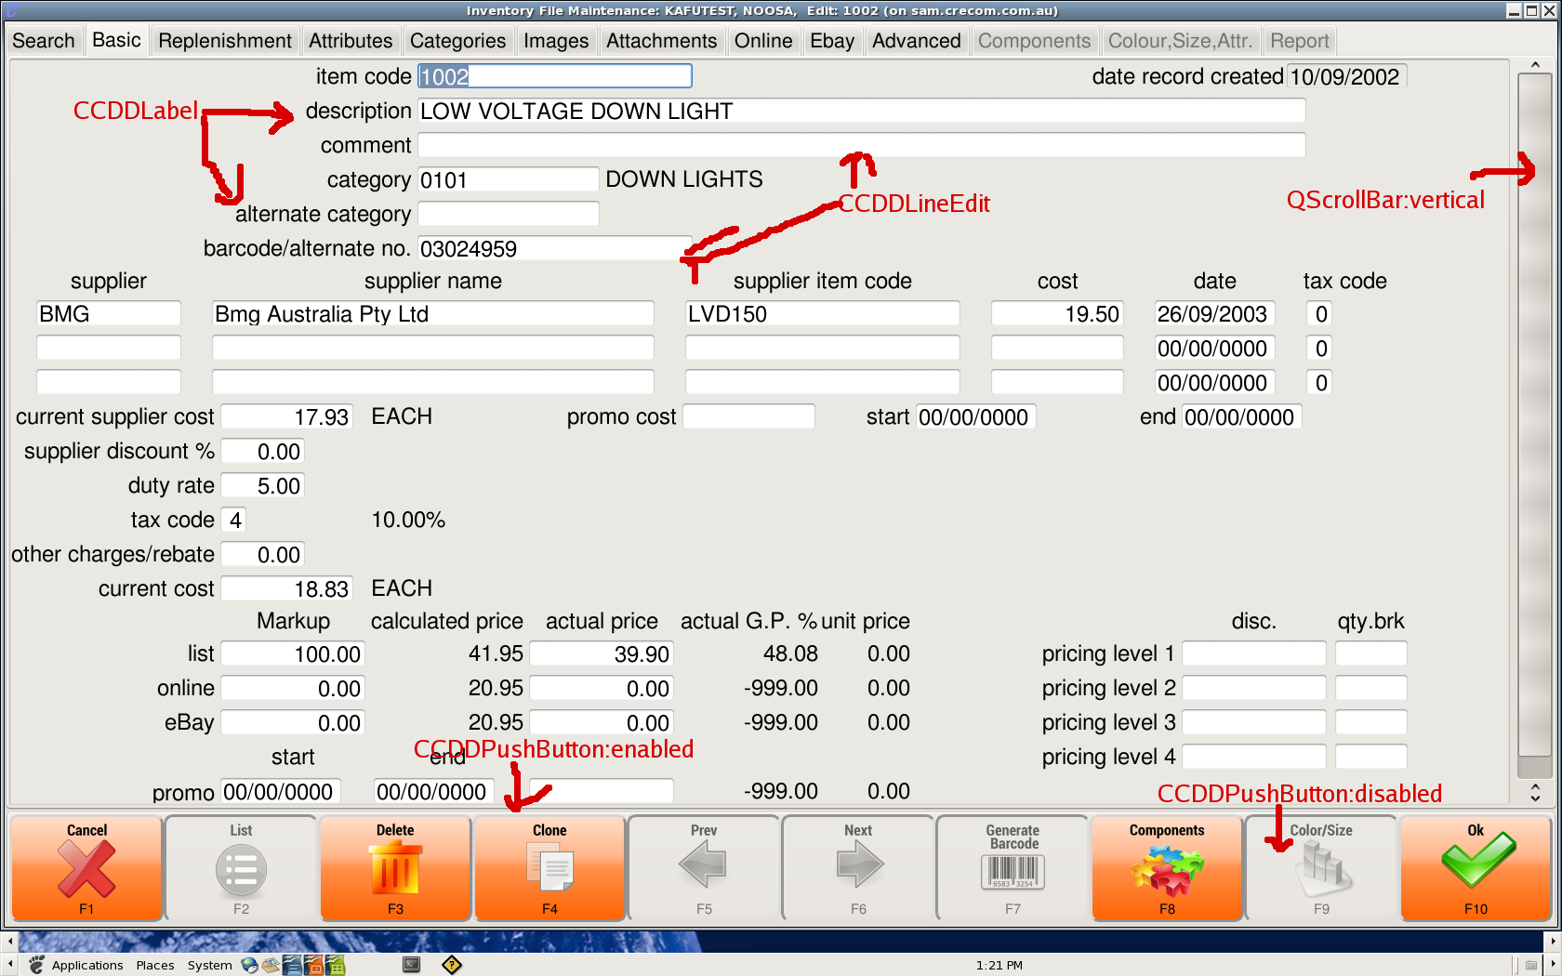Click the list actual price field 39.90
1562x976 pixels.
pyautogui.click(x=601, y=654)
